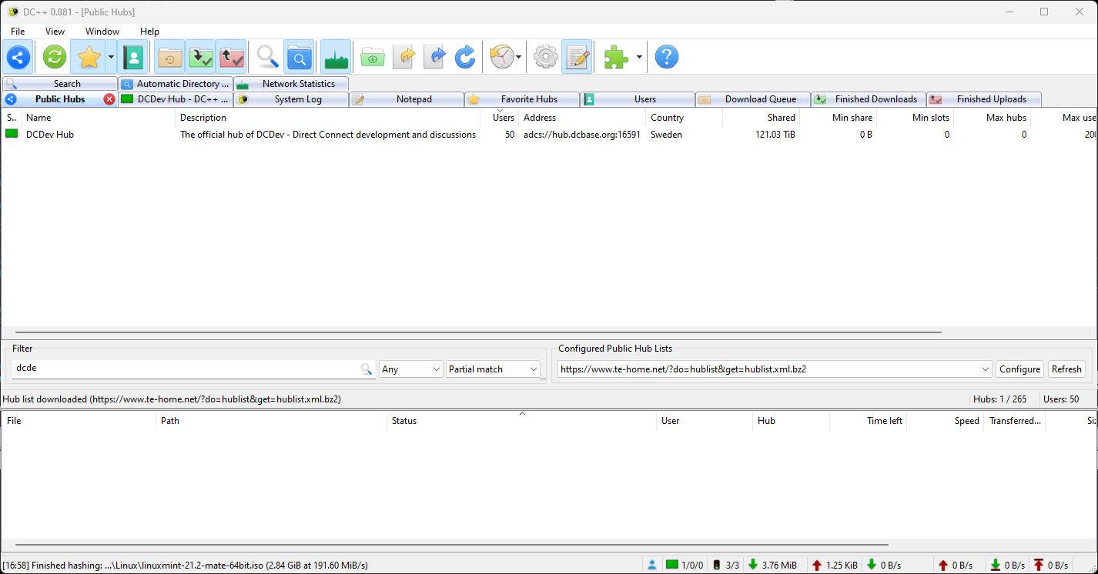1098x574 pixels.
Task: Switch to the Automatic Directory tab
Action: pos(176,84)
